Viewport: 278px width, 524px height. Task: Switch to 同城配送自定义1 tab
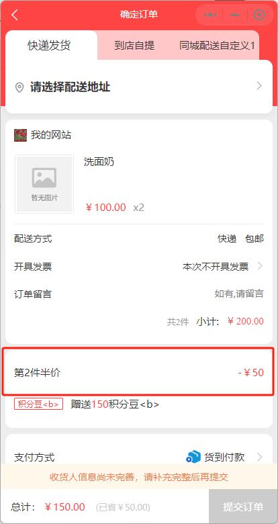point(217,46)
